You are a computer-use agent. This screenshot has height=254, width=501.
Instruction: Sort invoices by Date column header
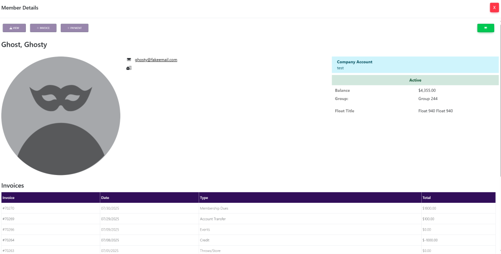(x=105, y=198)
